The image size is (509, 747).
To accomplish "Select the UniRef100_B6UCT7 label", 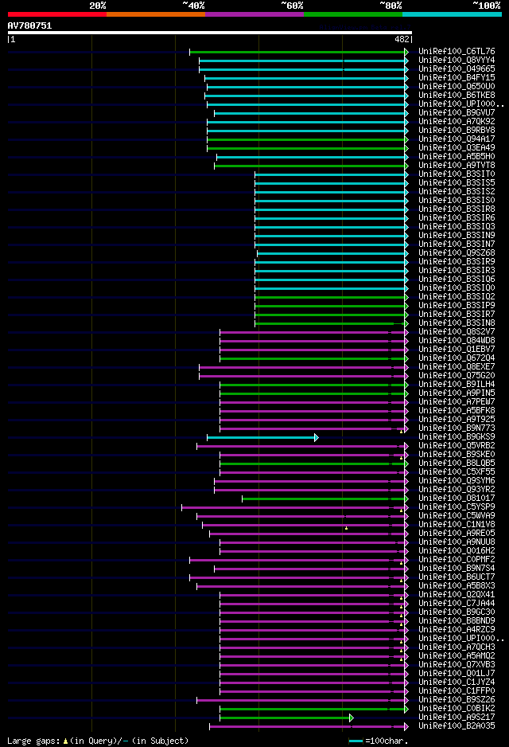I will click(x=457, y=577).
